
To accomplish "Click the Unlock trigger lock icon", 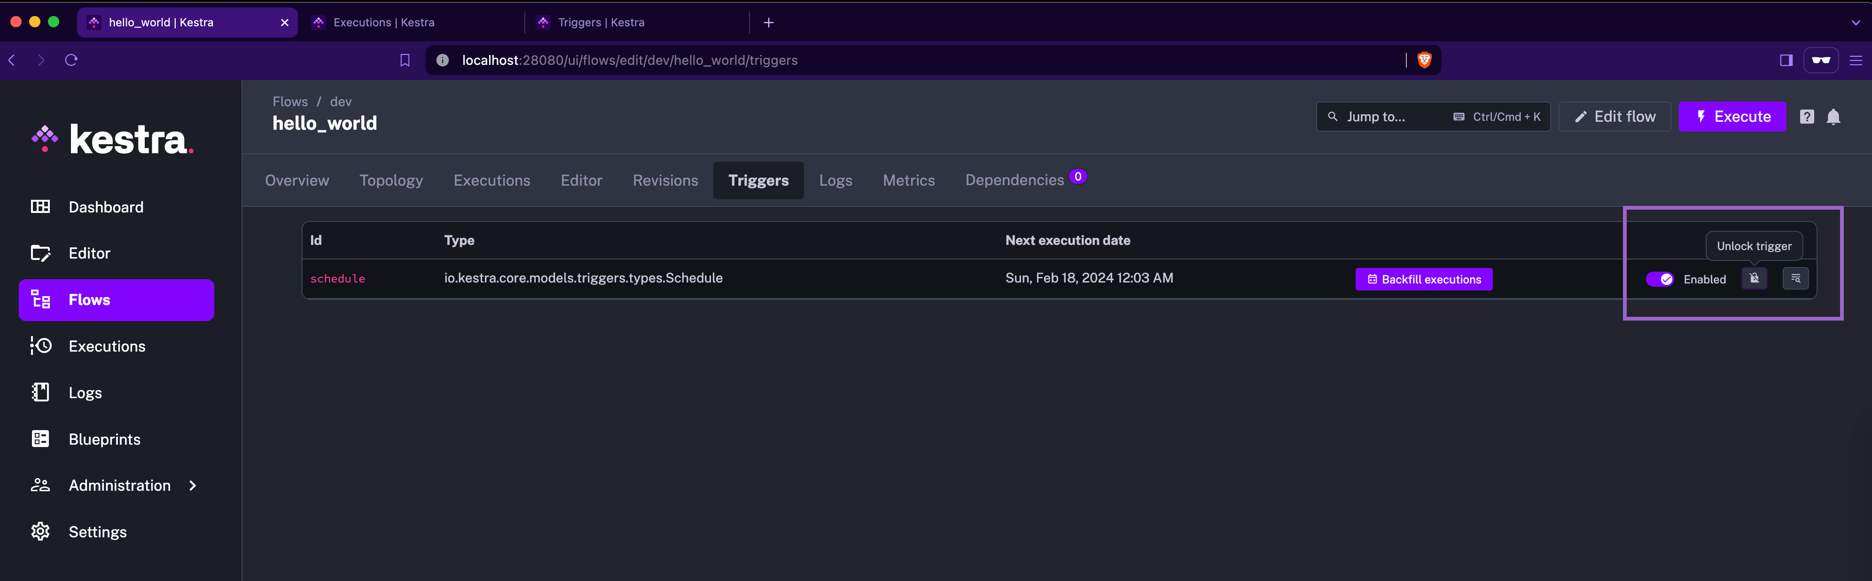I will [x=1754, y=278].
